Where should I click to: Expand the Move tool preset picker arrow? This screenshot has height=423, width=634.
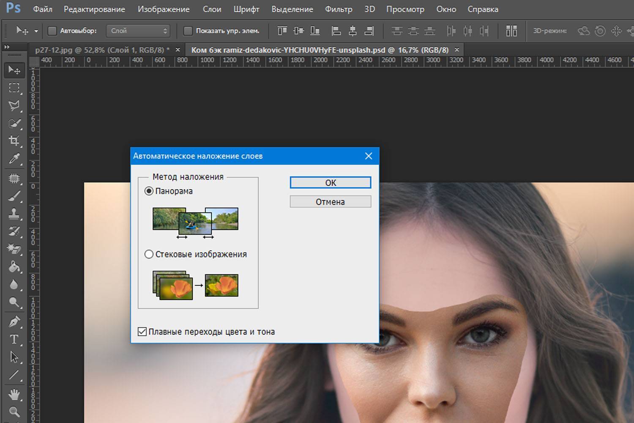coord(36,31)
